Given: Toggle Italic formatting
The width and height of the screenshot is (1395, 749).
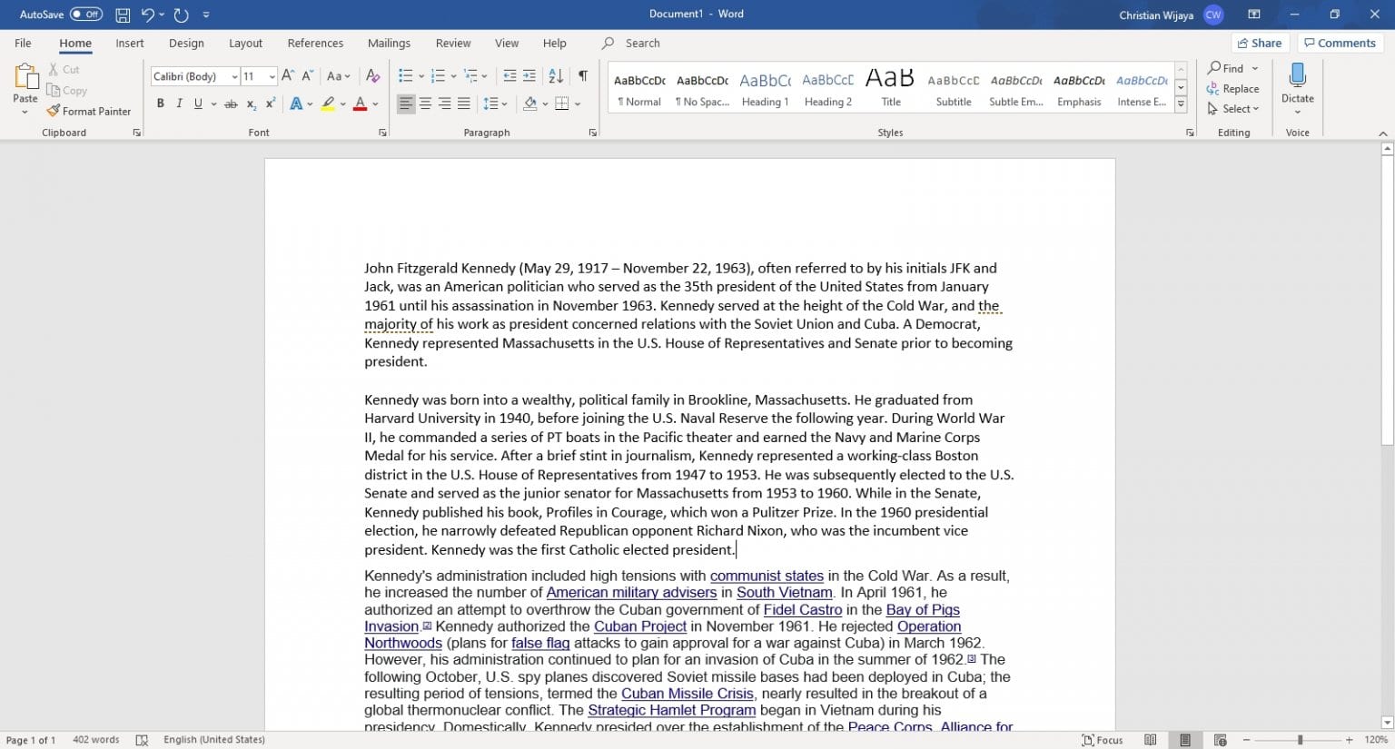Looking at the screenshot, I should click(x=179, y=104).
